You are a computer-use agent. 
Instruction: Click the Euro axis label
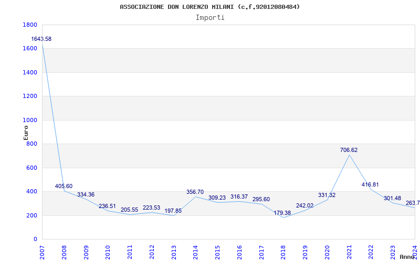pyautogui.click(x=26, y=133)
